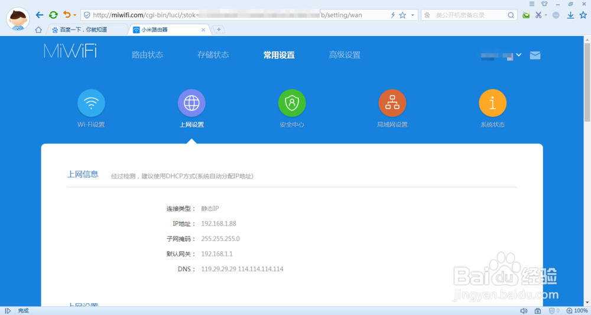Image resolution: width=591 pixels, height=315 pixels.
Task: Select the 常用设置 menu
Action: (279, 55)
